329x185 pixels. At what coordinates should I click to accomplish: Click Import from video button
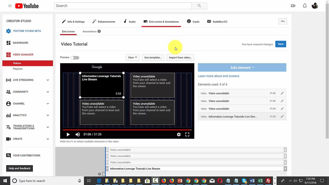[x=180, y=58]
